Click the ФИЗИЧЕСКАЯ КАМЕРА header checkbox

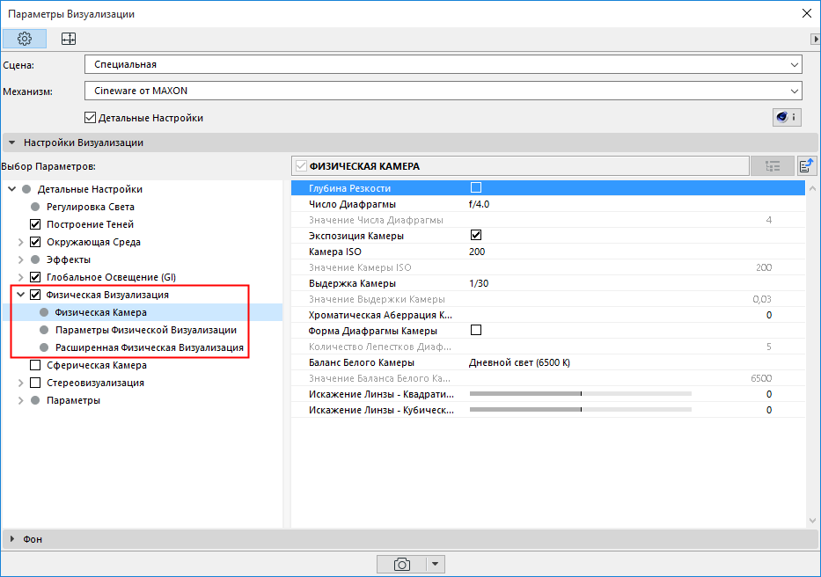pyautogui.click(x=301, y=166)
